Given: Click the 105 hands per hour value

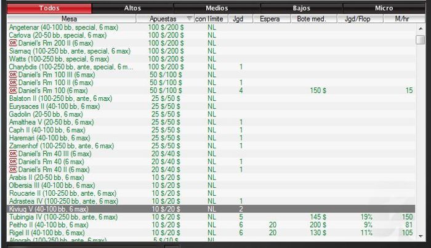Looking at the screenshot, I should (x=408, y=233).
